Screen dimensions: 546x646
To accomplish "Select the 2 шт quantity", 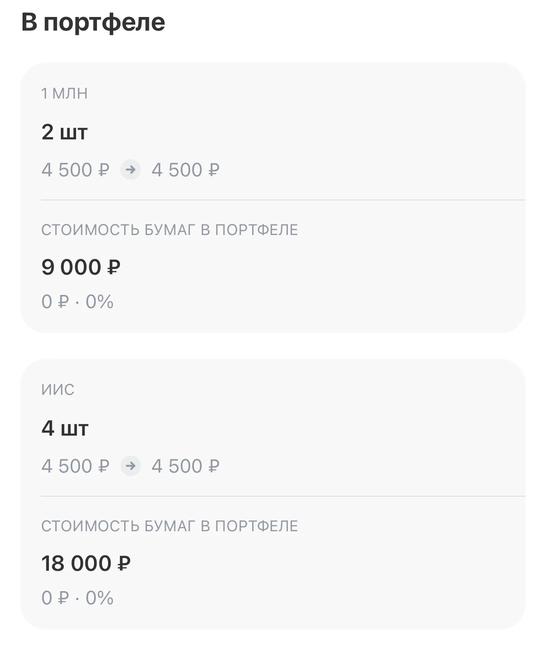I will coord(65,132).
